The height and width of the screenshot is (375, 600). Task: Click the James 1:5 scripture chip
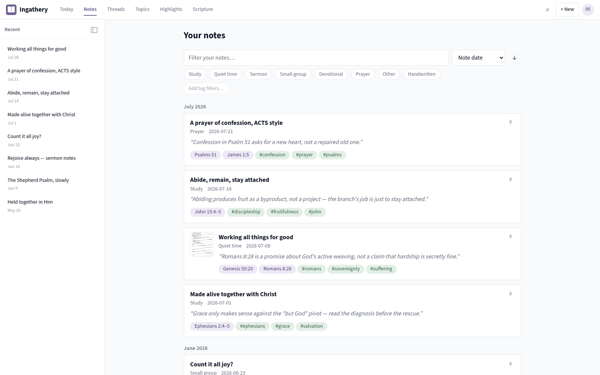point(238,155)
